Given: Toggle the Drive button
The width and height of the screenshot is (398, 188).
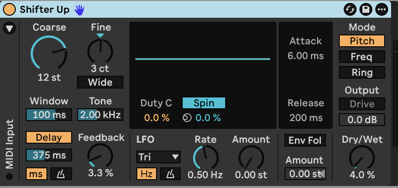Looking at the screenshot, I should pos(362,104).
